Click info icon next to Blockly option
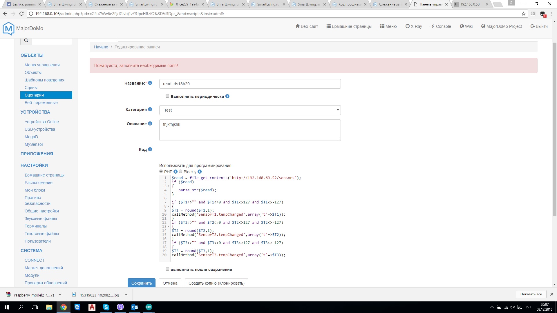Image resolution: width=557 pixels, height=313 pixels. (x=200, y=172)
